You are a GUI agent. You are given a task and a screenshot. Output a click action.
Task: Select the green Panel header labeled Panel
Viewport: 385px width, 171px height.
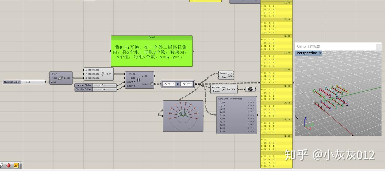pos(152,37)
